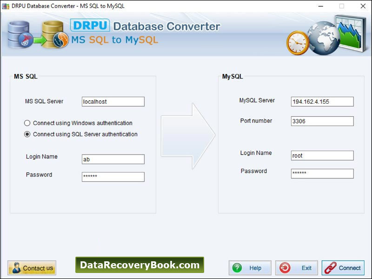Select Connect using Windows authentication
This screenshot has height=279, width=372.
pyautogui.click(x=28, y=123)
